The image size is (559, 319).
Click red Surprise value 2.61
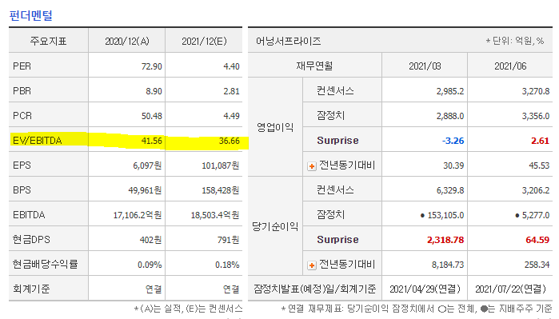pyautogui.click(x=541, y=141)
